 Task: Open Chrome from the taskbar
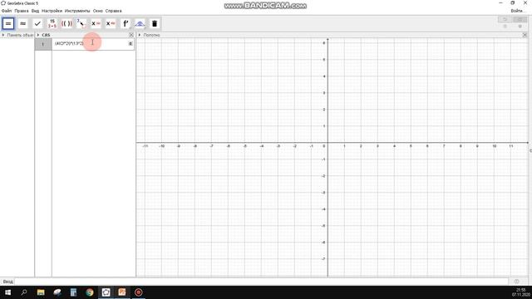point(90,292)
